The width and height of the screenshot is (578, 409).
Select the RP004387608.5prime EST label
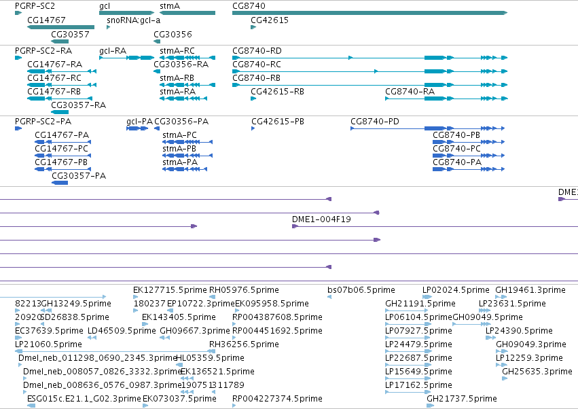pyautogui.click(x=277, y=317)
